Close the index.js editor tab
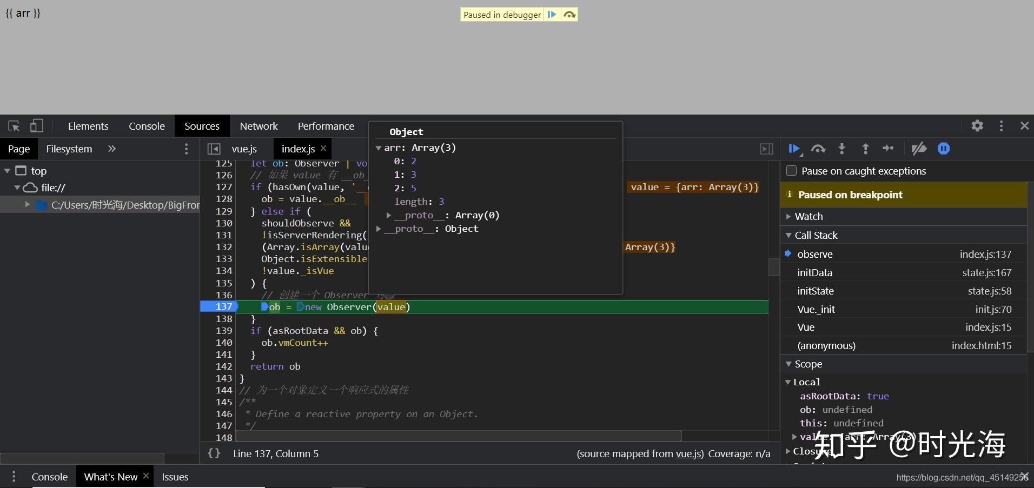The height and width of the screenshot is (488, 1034). click(x=323, y=149)
